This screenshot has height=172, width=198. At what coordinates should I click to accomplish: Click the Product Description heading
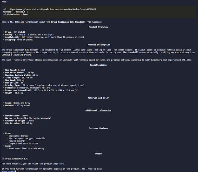[99, 45]
